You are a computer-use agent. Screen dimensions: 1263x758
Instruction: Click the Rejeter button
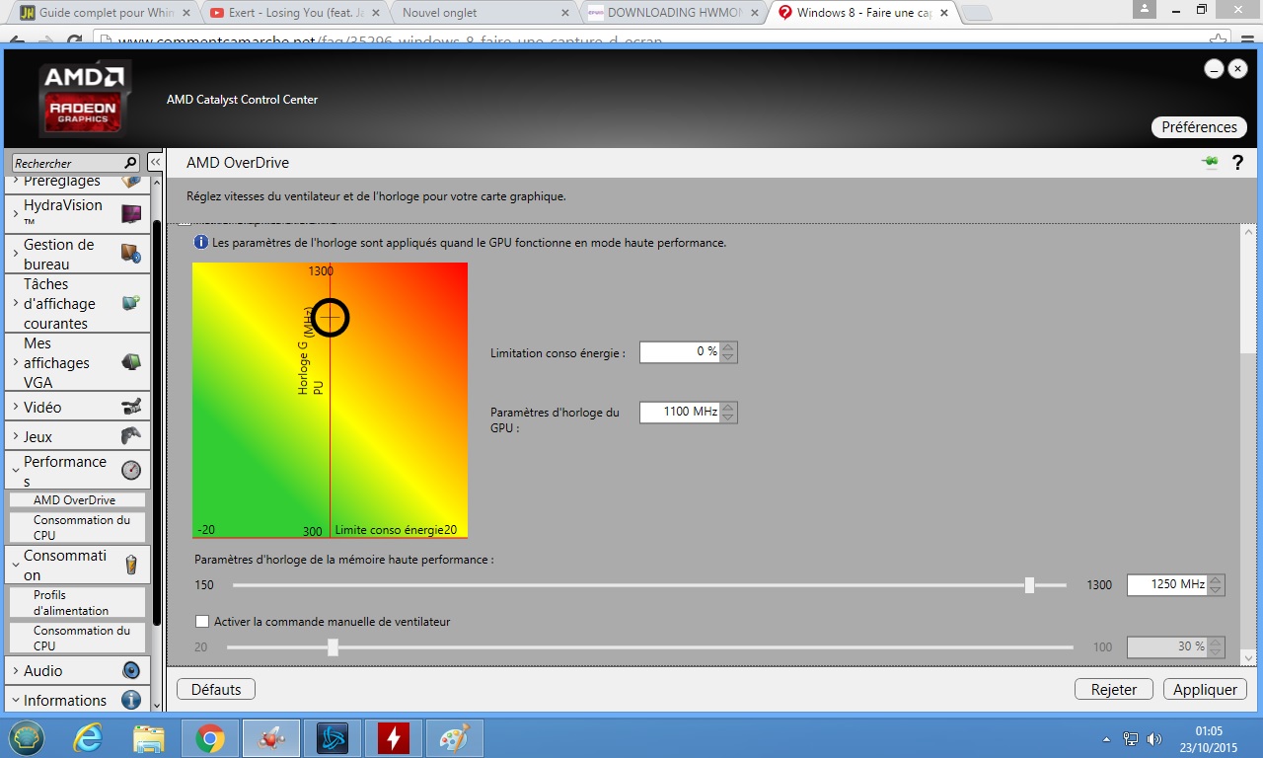click(1114, 690)
